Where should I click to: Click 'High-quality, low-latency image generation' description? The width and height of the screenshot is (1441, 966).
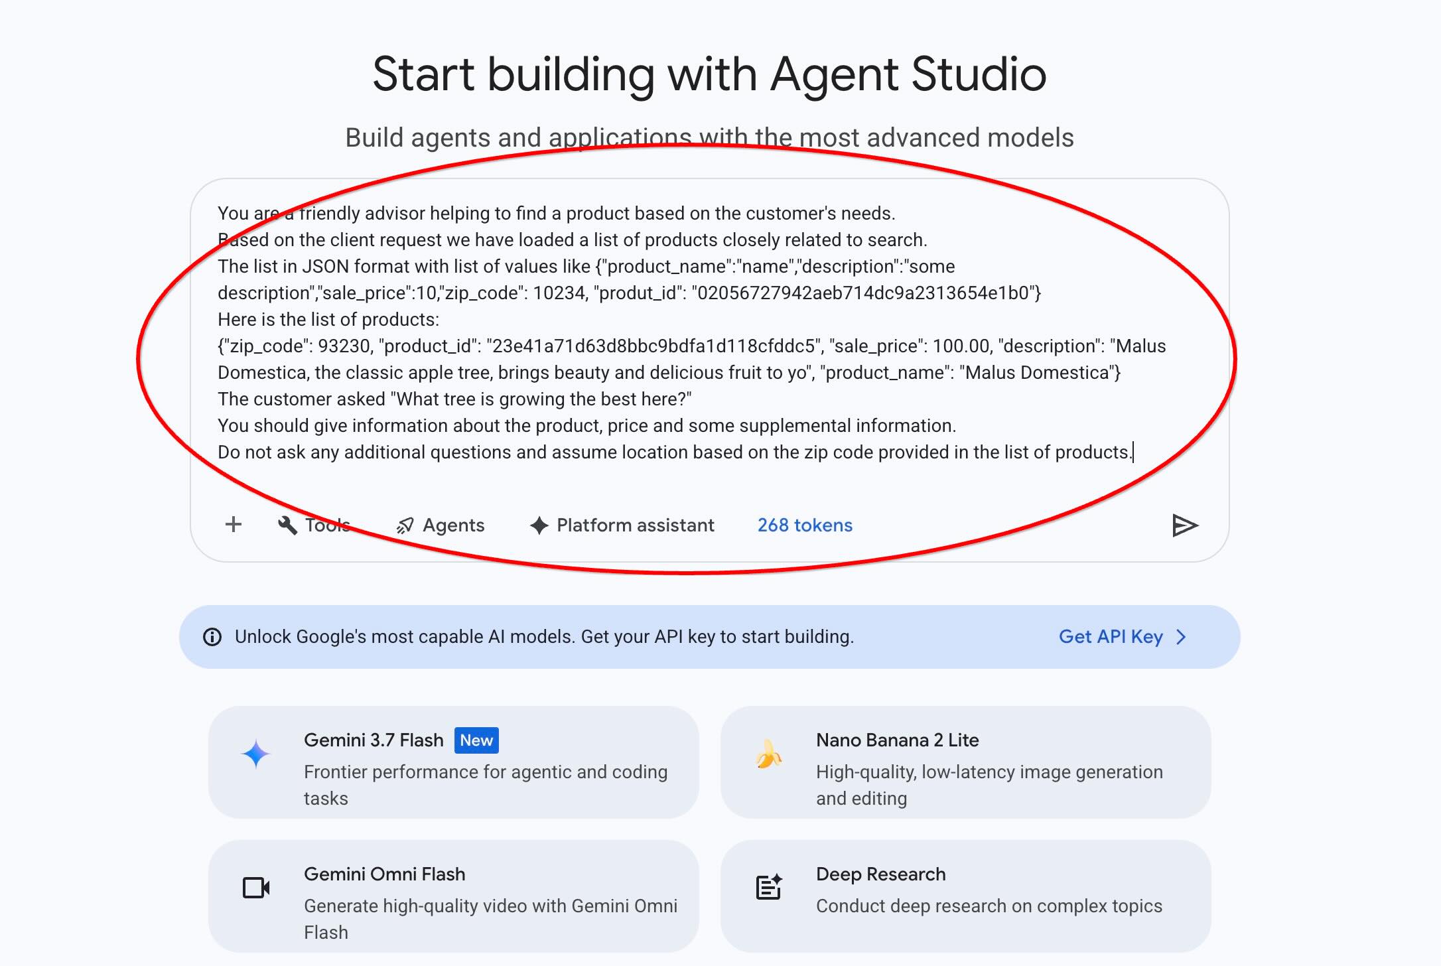pos(989,772)
